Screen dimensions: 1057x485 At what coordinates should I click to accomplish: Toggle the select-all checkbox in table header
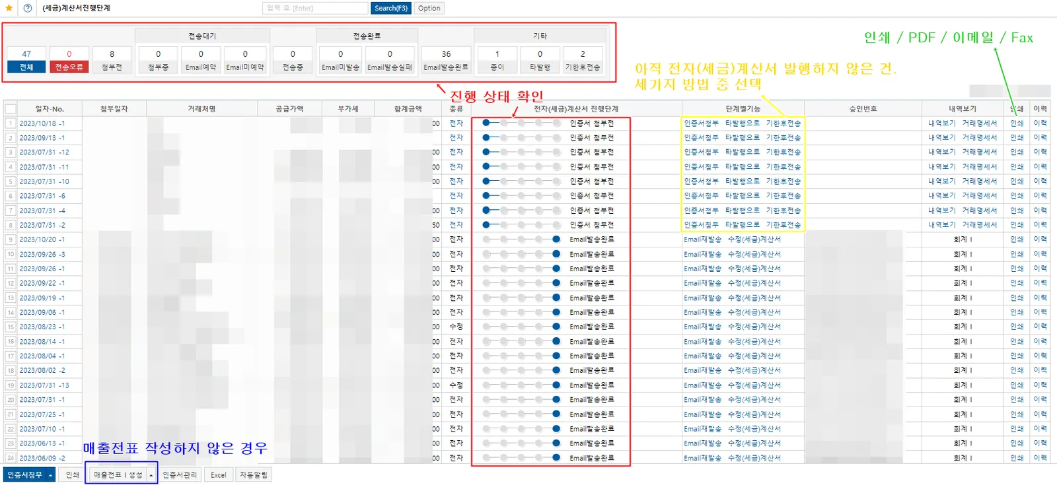point(10,109)
